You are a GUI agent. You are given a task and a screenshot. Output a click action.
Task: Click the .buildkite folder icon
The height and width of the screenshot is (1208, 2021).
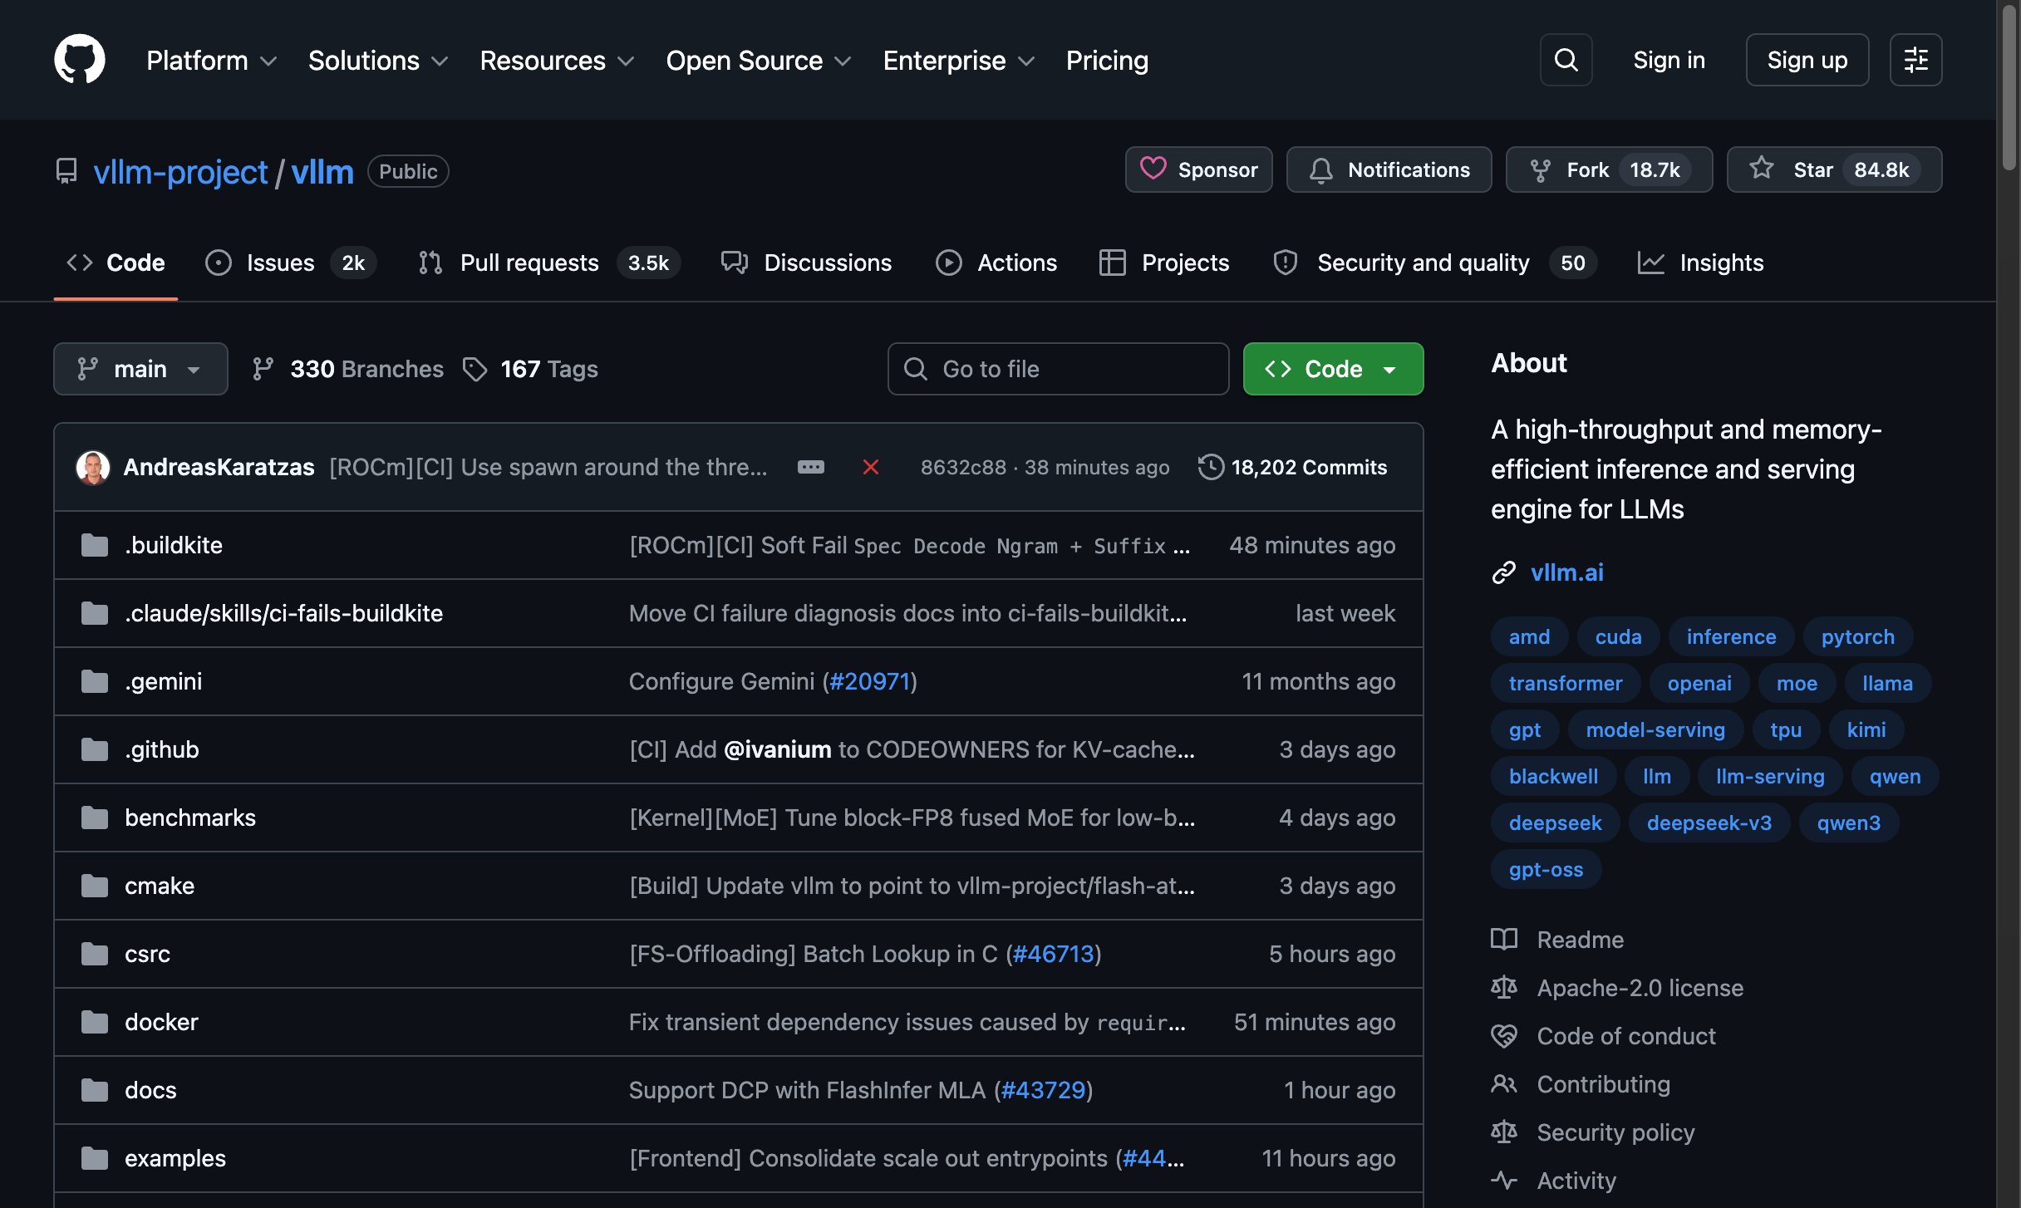(95, 545)
